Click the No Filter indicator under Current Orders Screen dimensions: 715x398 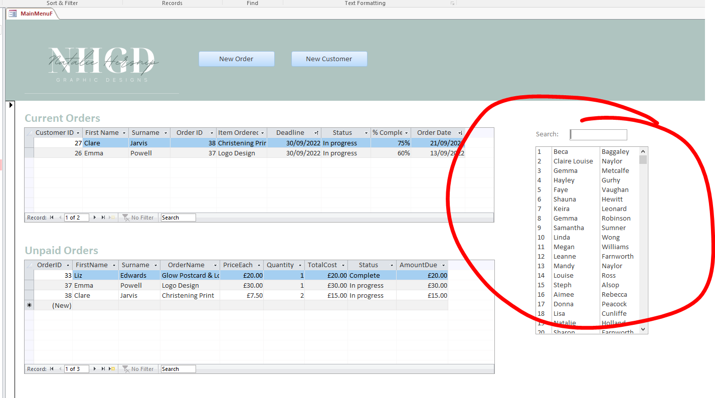138,218
